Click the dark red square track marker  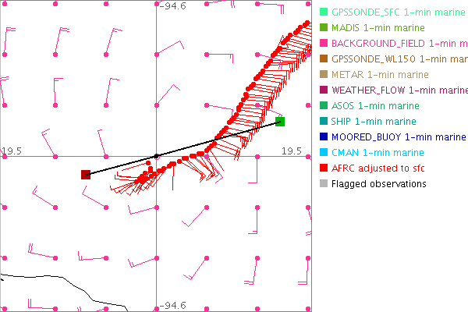[86, 175]
